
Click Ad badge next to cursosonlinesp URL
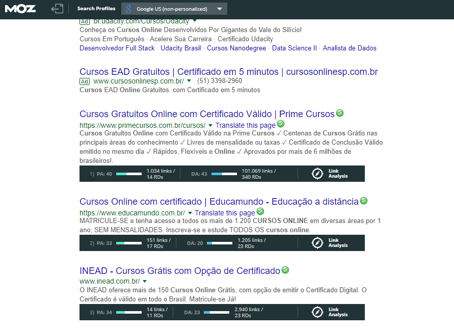click(x=85, y=81)
